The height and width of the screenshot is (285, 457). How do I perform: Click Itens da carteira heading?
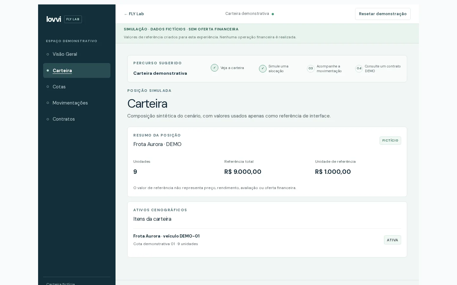pos(152,219)
